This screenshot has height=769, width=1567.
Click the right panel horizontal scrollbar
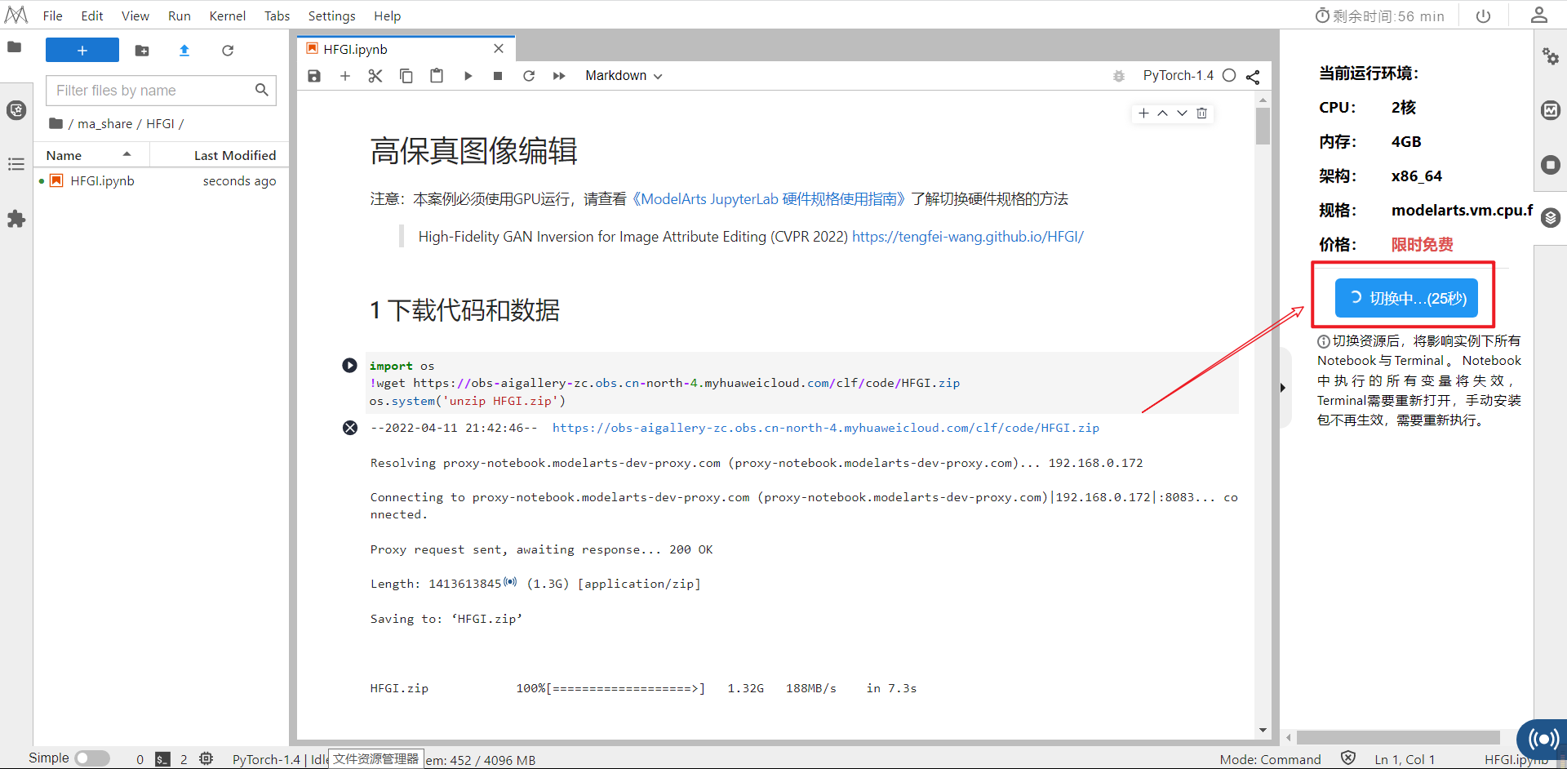point(1398,737)
